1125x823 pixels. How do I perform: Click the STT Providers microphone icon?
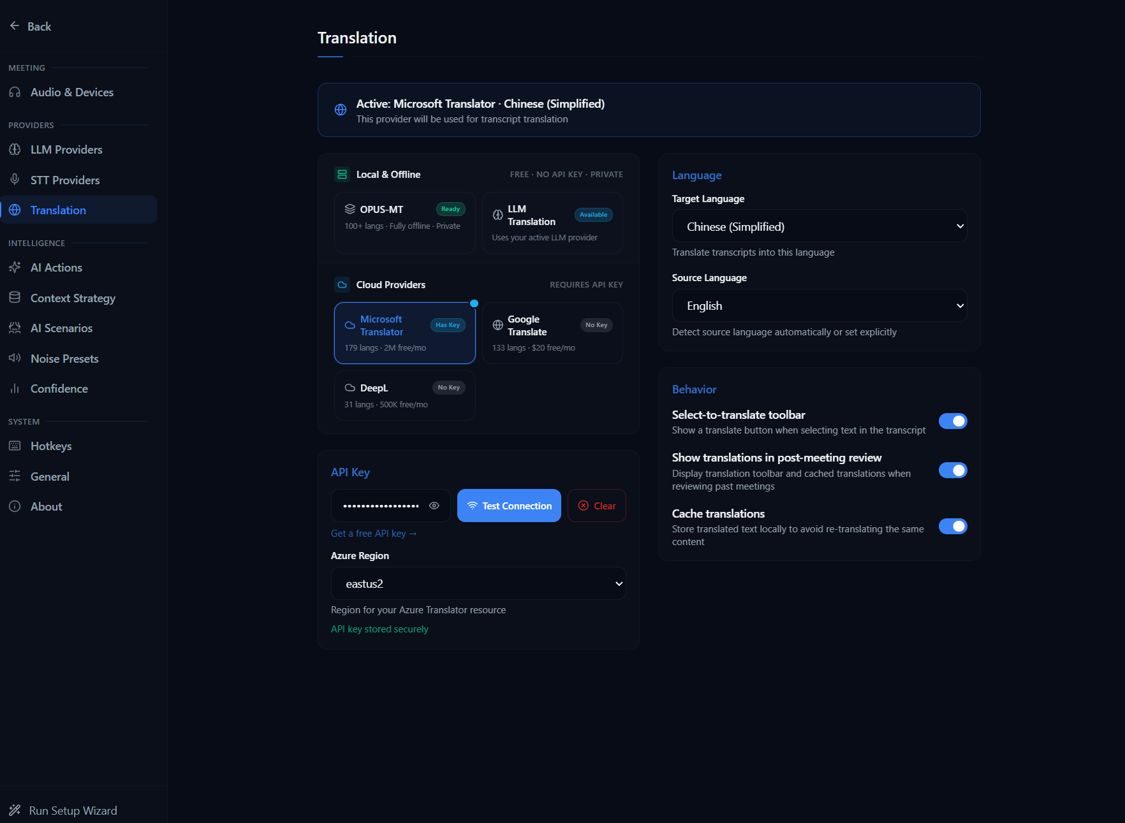pyautogui.click(x=15, y=180)
